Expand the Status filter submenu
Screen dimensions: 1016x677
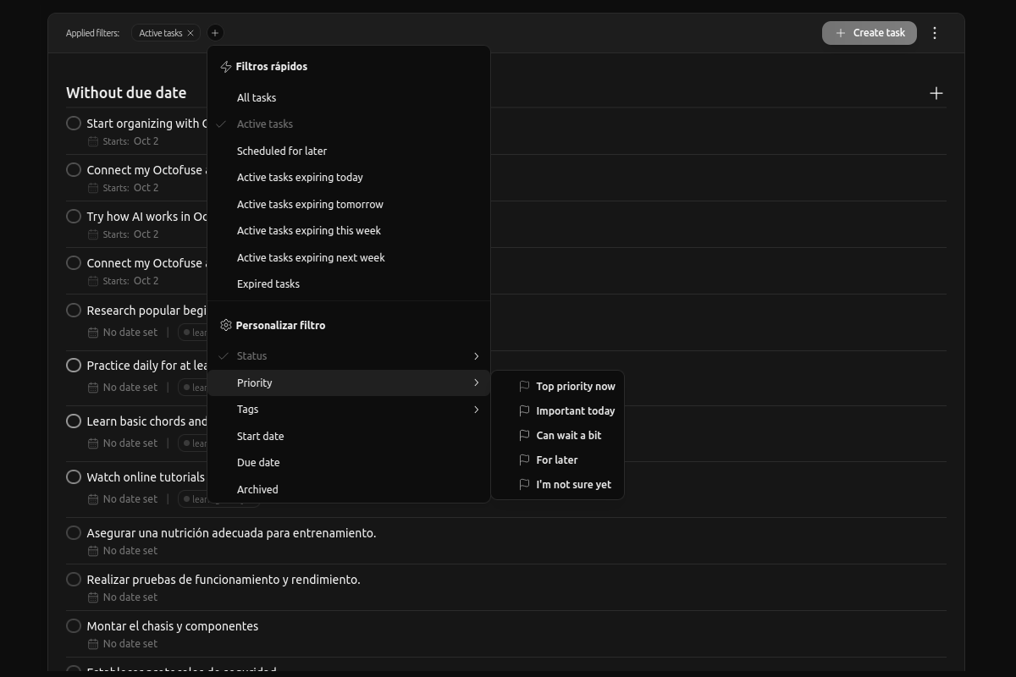pos(476,355)
